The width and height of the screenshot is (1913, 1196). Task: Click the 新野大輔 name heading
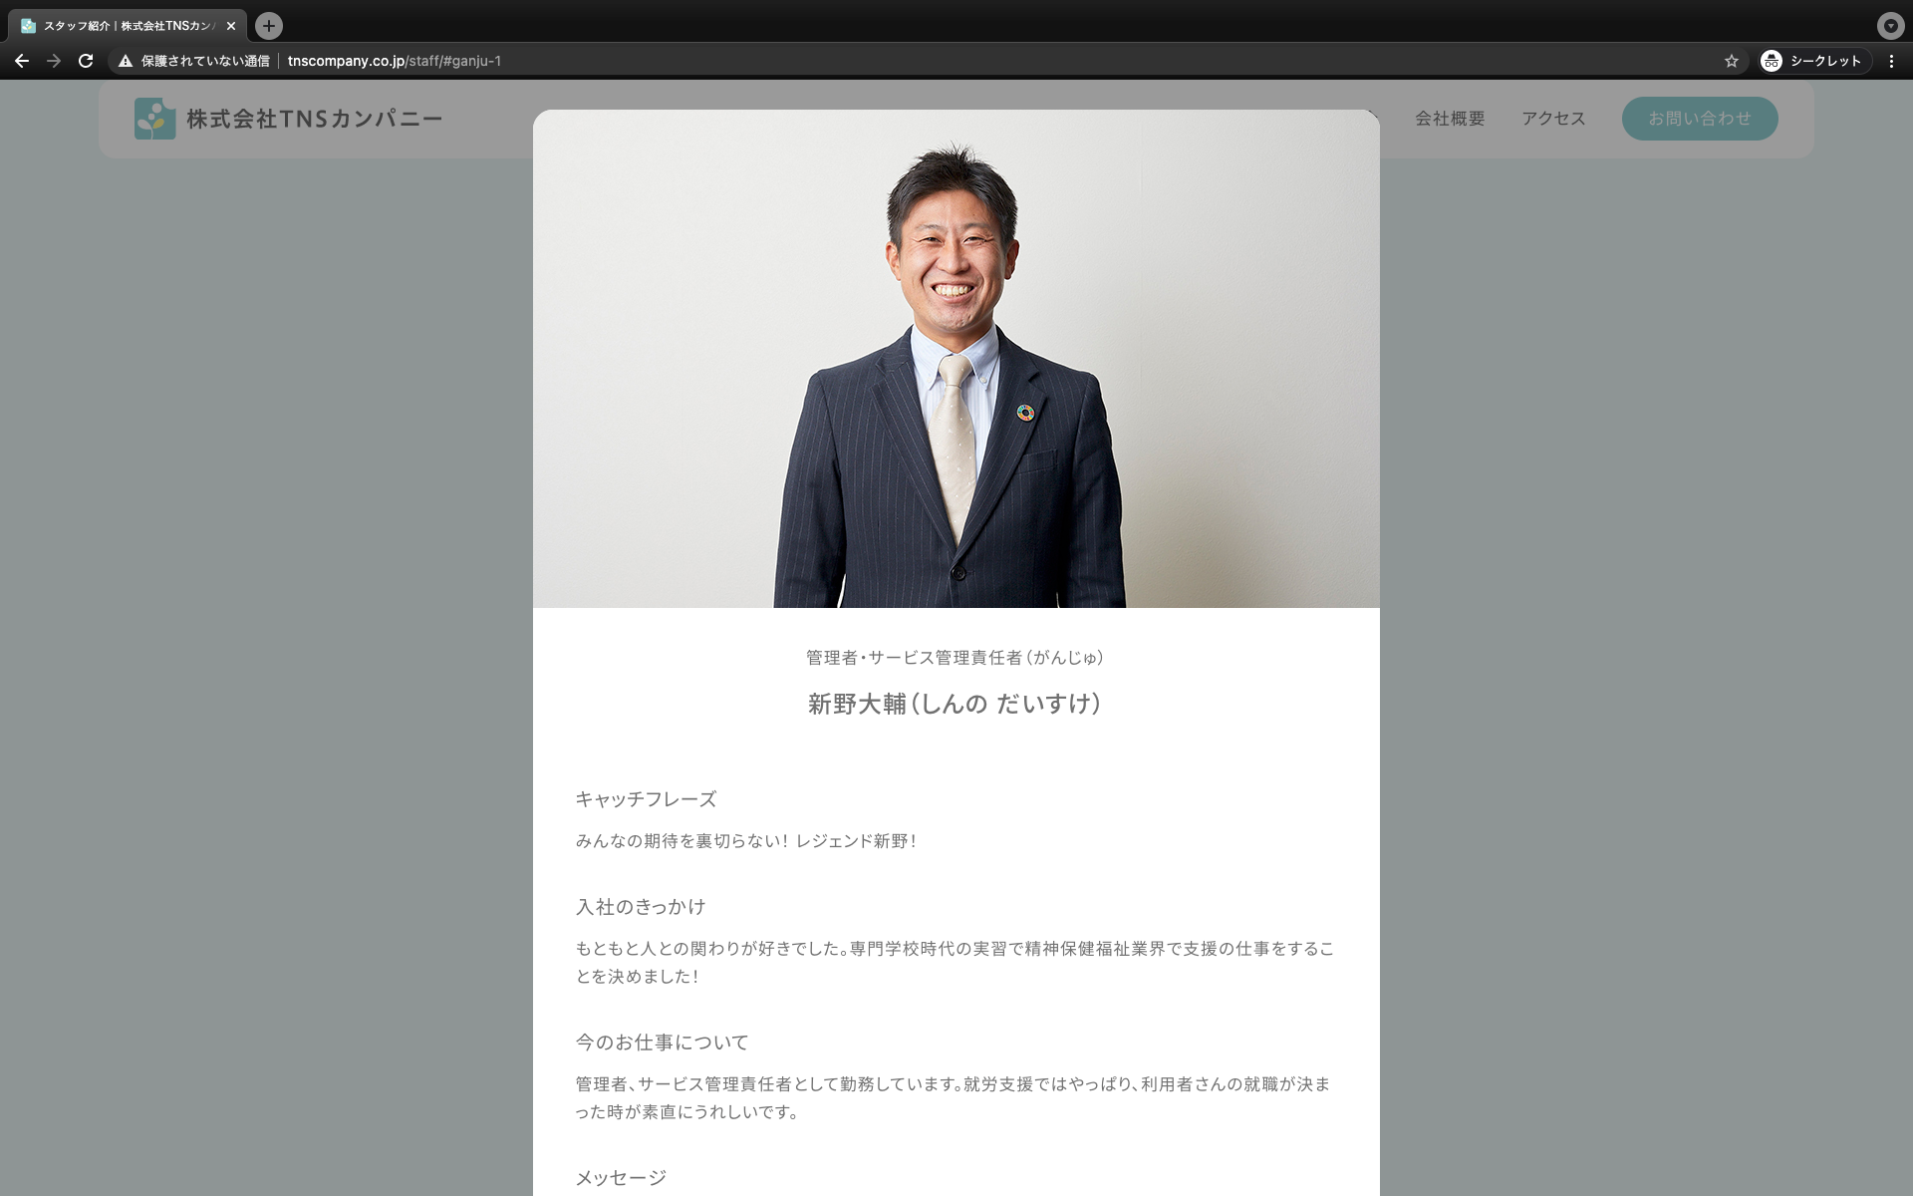[x=955, y=704]
